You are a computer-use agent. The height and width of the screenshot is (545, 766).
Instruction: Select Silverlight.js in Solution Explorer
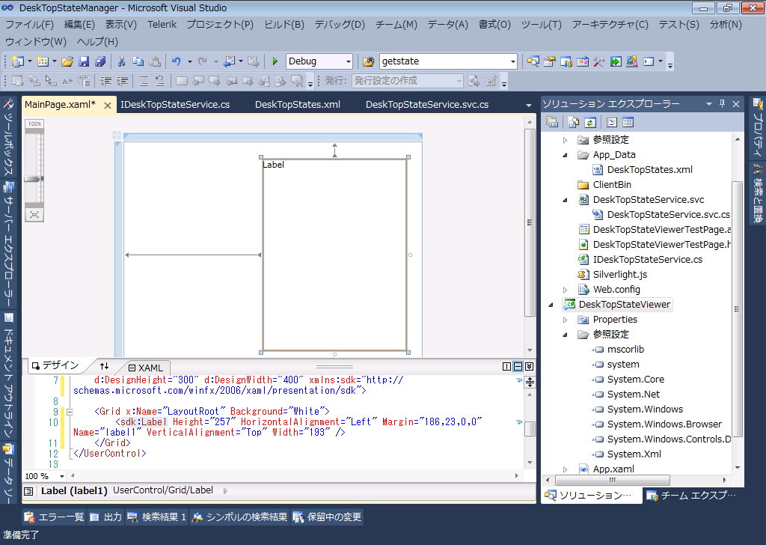click(620, 275)
